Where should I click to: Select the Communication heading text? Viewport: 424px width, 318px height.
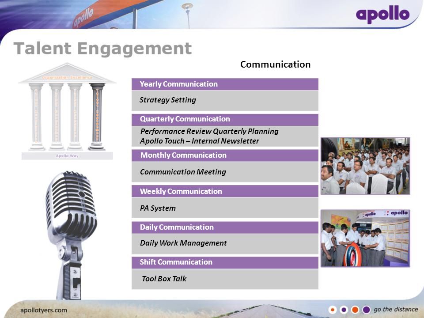tap(275, 64)
